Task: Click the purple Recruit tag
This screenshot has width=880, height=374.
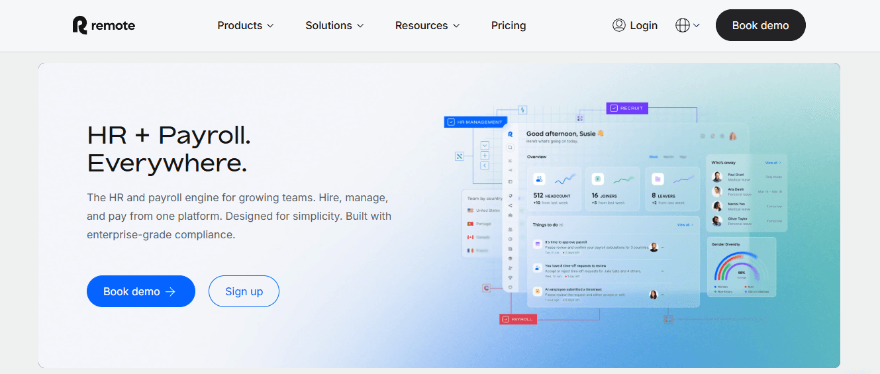Action: (627, 108)
